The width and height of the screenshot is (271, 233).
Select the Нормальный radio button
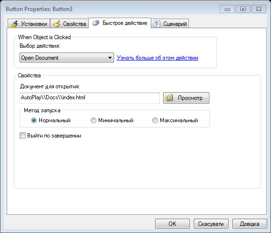tap(34, 120)
